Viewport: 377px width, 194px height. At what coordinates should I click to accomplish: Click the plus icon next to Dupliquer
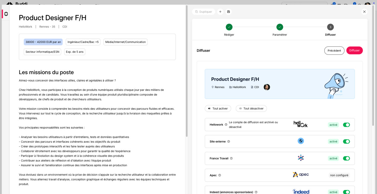(x=220, y=12)
